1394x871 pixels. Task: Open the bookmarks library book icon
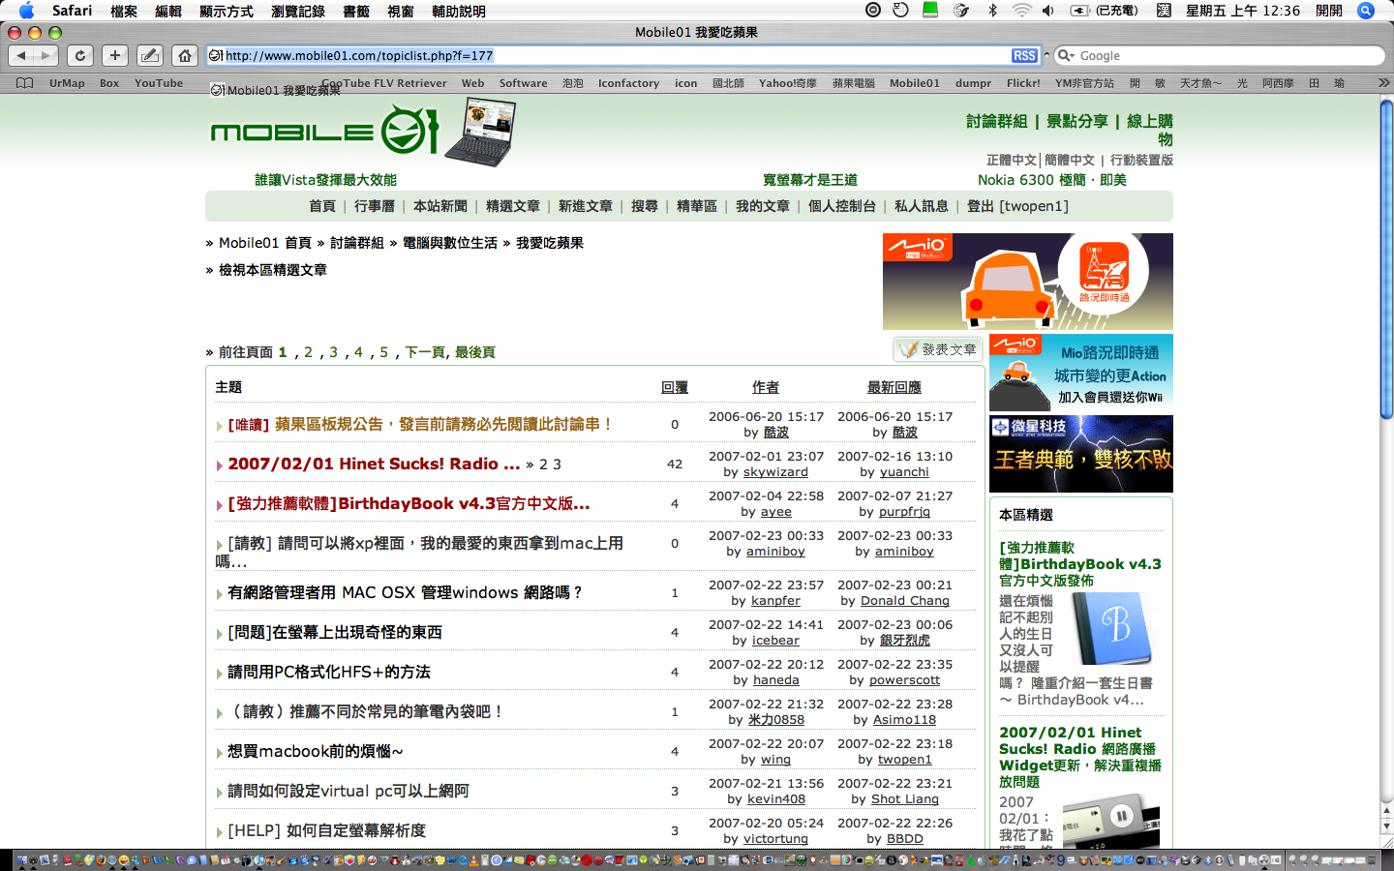25,83
